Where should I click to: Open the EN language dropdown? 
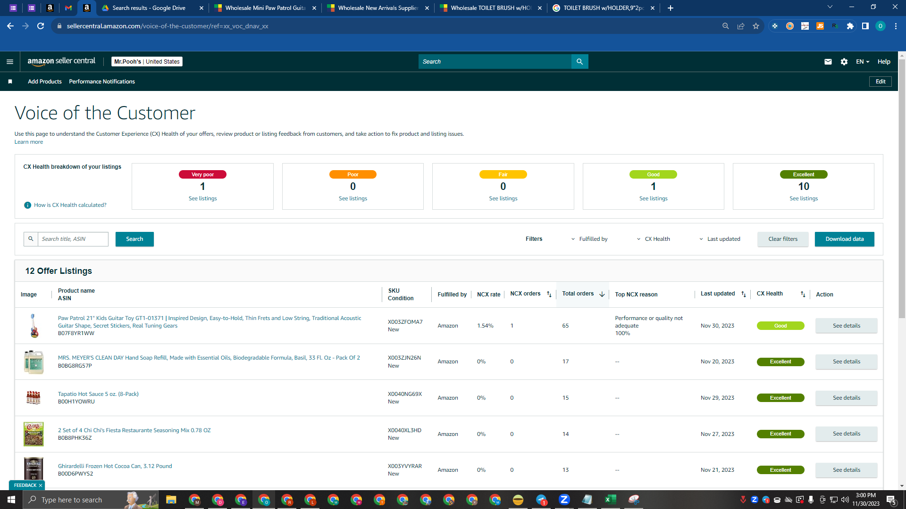click(x=863, y=62)
